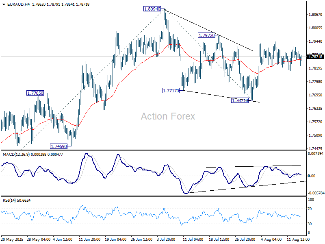Select the 1.80940 high price label

(152, 9)
